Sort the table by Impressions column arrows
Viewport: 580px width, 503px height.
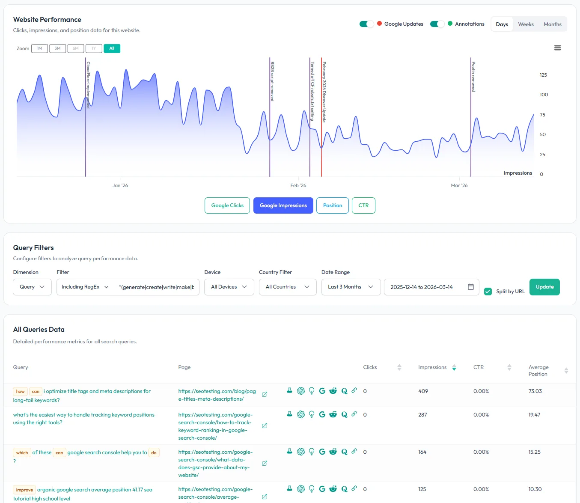pos(454,368)
